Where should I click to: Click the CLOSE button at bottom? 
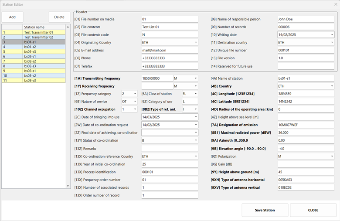coord(313,210)
